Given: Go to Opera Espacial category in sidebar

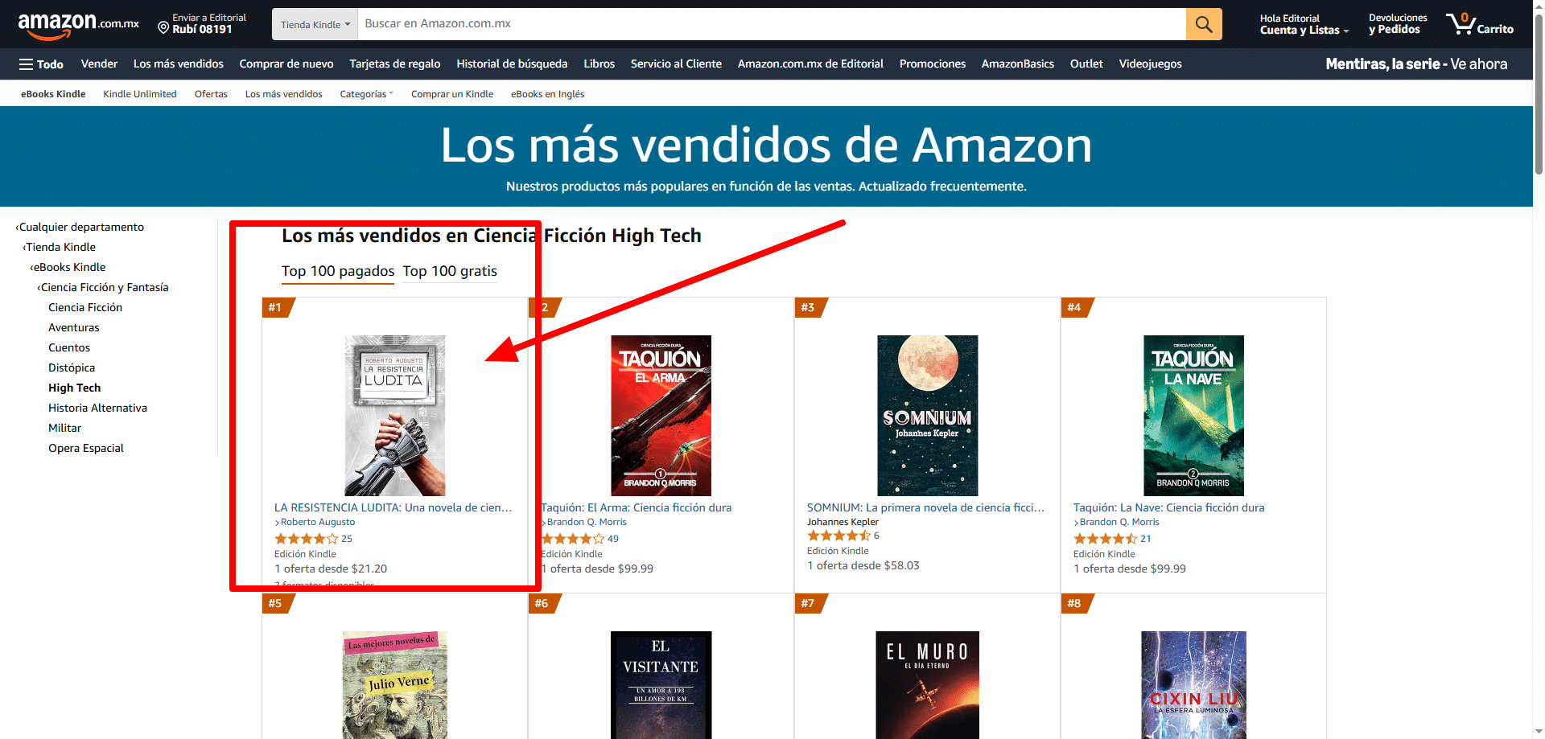Looking at the screenshot, I should [x=86, y=448].
